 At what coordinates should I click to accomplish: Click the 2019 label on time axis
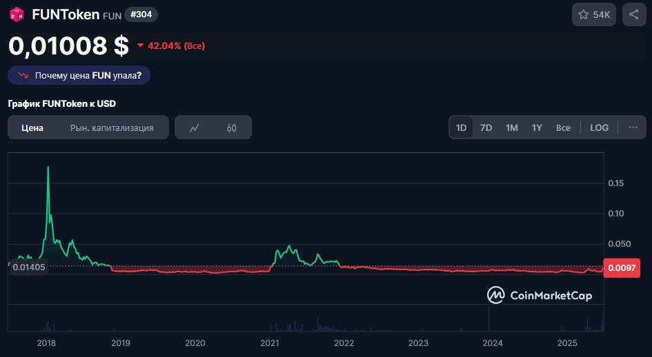(x=121, y=343)
